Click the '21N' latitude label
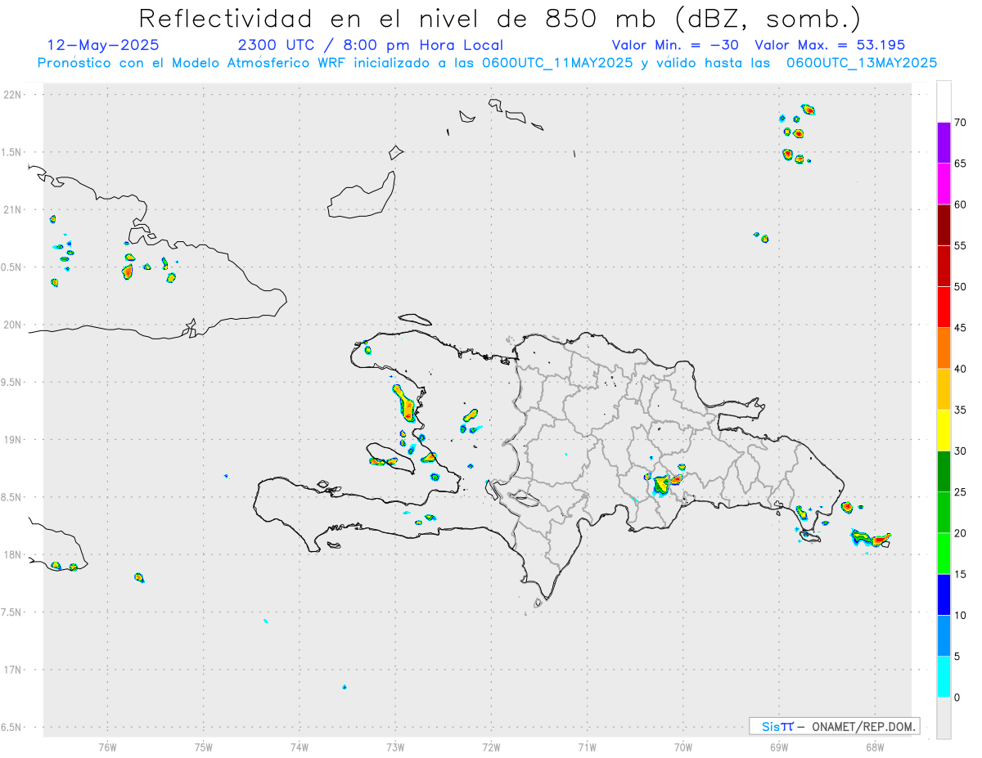982x758 pixels. click(x=14, y=209)
